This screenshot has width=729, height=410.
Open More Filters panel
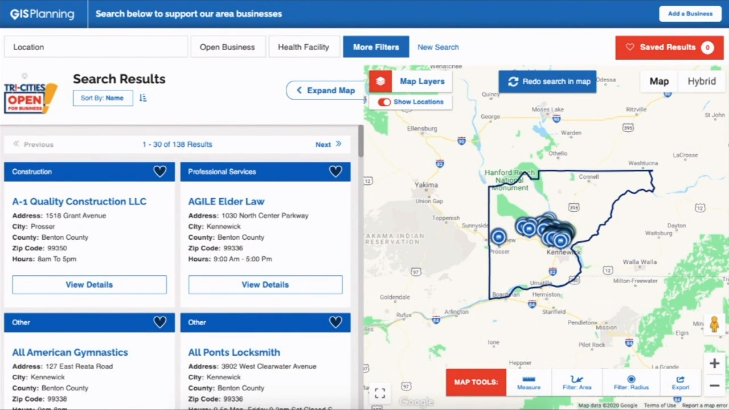[x=376, y=47]
